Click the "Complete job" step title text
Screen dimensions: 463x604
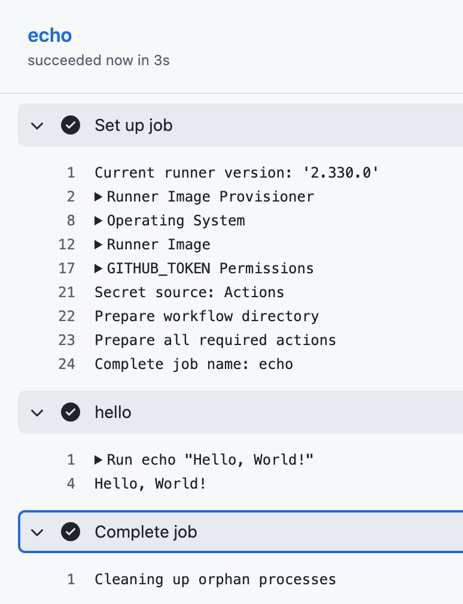click(146, 532)
